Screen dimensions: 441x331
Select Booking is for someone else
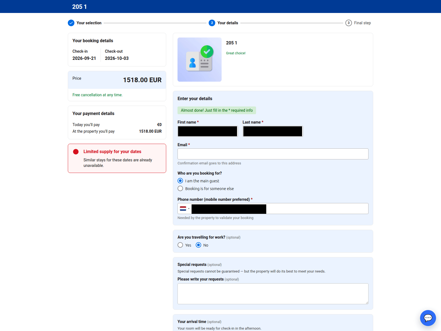(180, 188)
